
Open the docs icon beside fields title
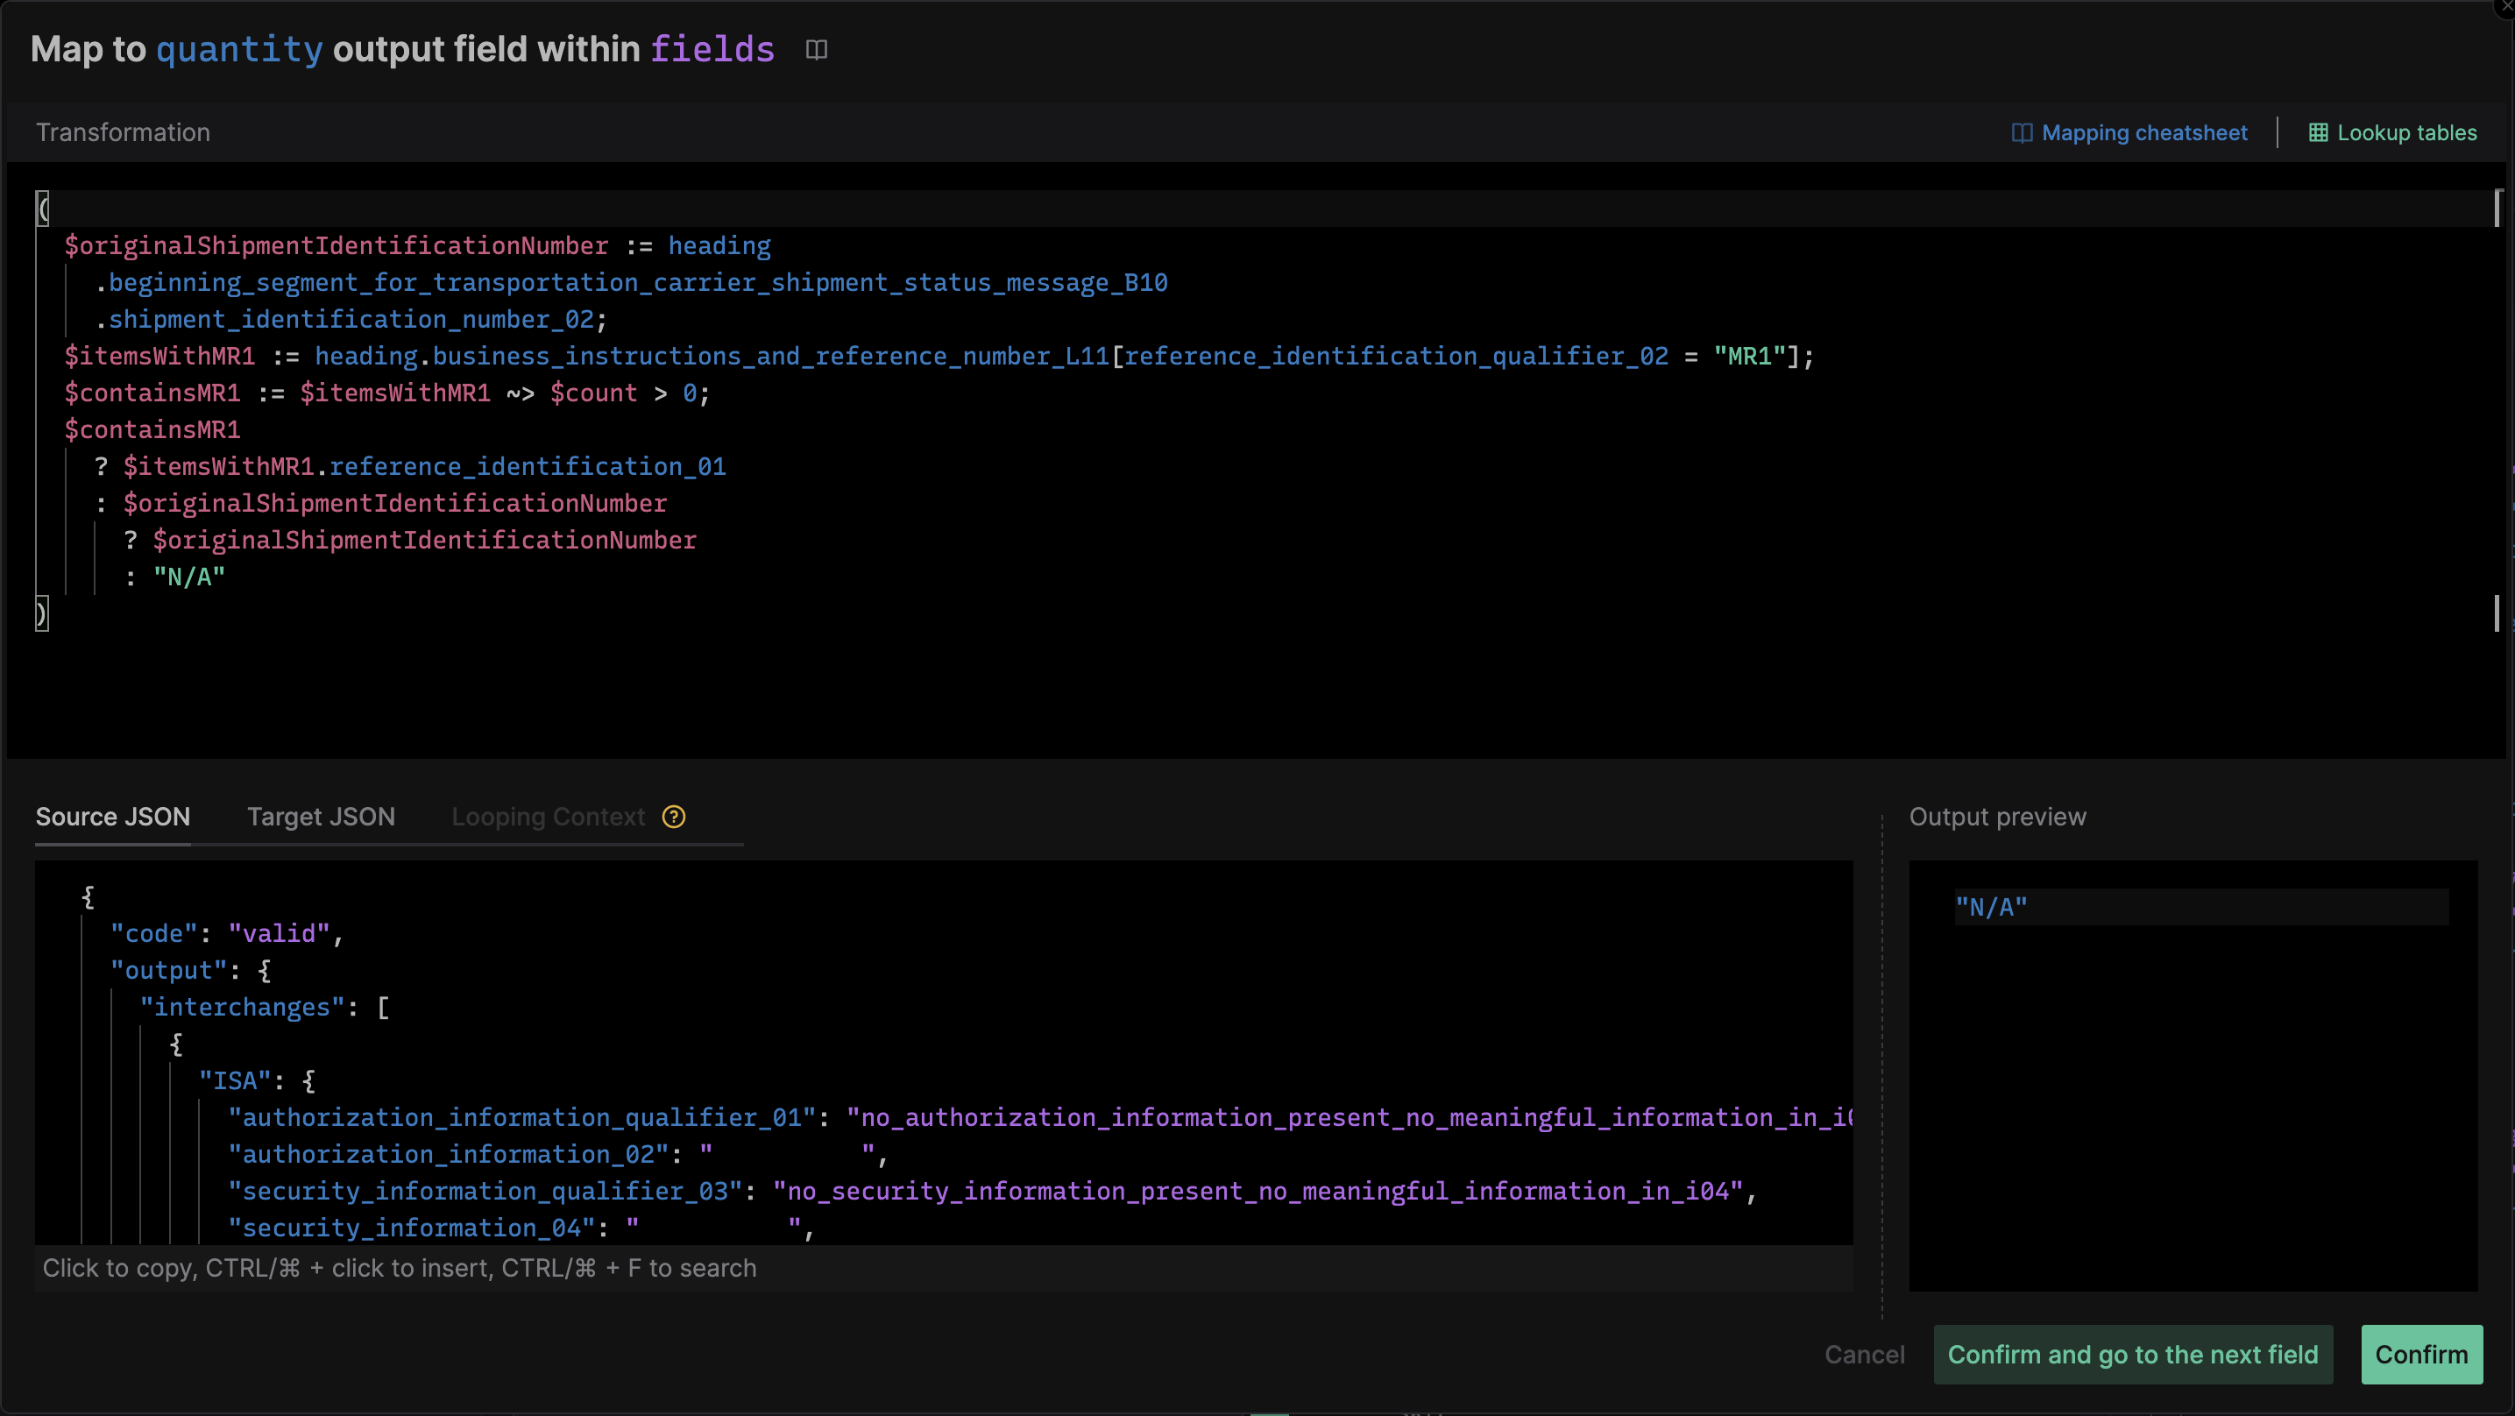816,49
